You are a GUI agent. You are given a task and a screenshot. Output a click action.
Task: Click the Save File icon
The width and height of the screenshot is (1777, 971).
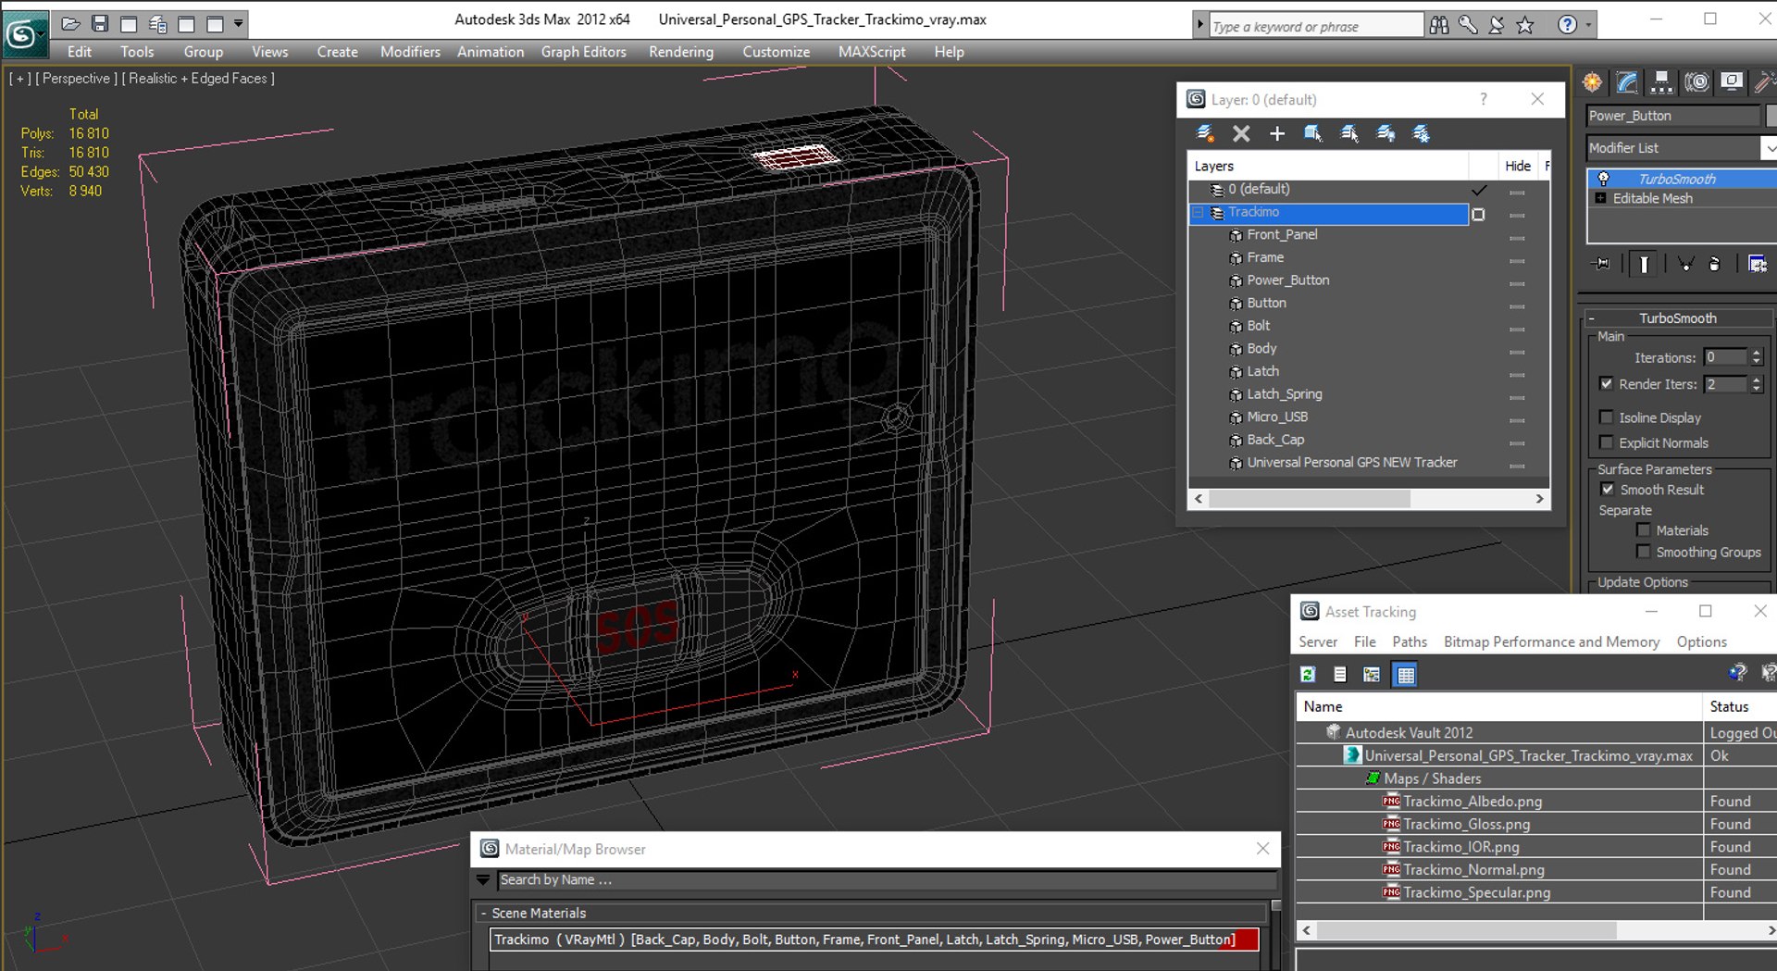pos(100,23)
